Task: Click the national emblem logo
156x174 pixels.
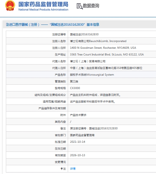Action: (10, 6)
